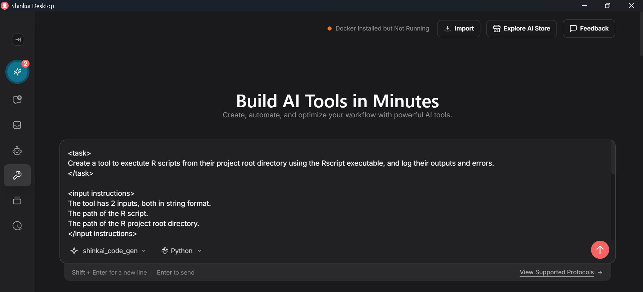Start a new chat from sidebar
Viewport: 643px width, 292px height.
(x=17, y=100)
